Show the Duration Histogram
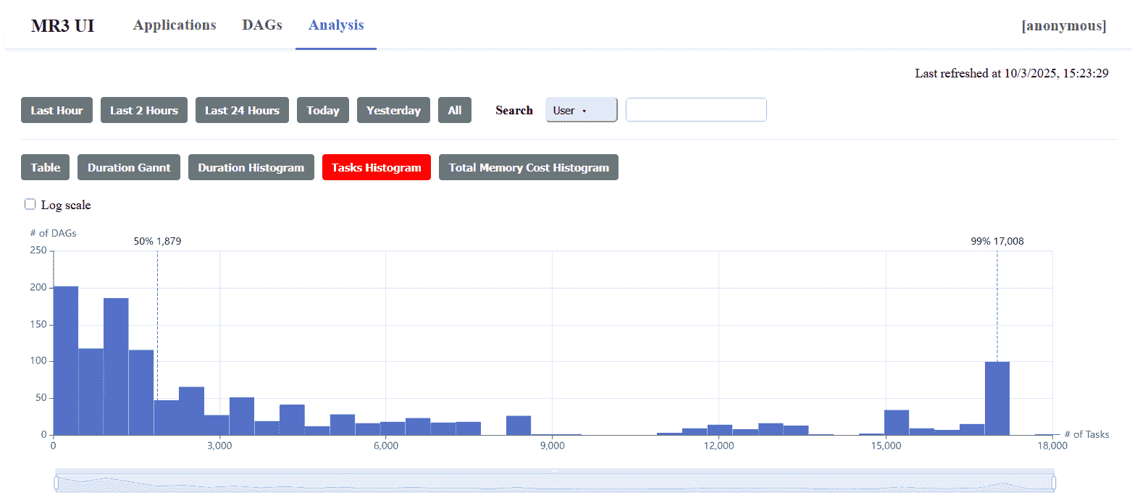This screenshot has width=1132, height=503. (x=251, y=167)
